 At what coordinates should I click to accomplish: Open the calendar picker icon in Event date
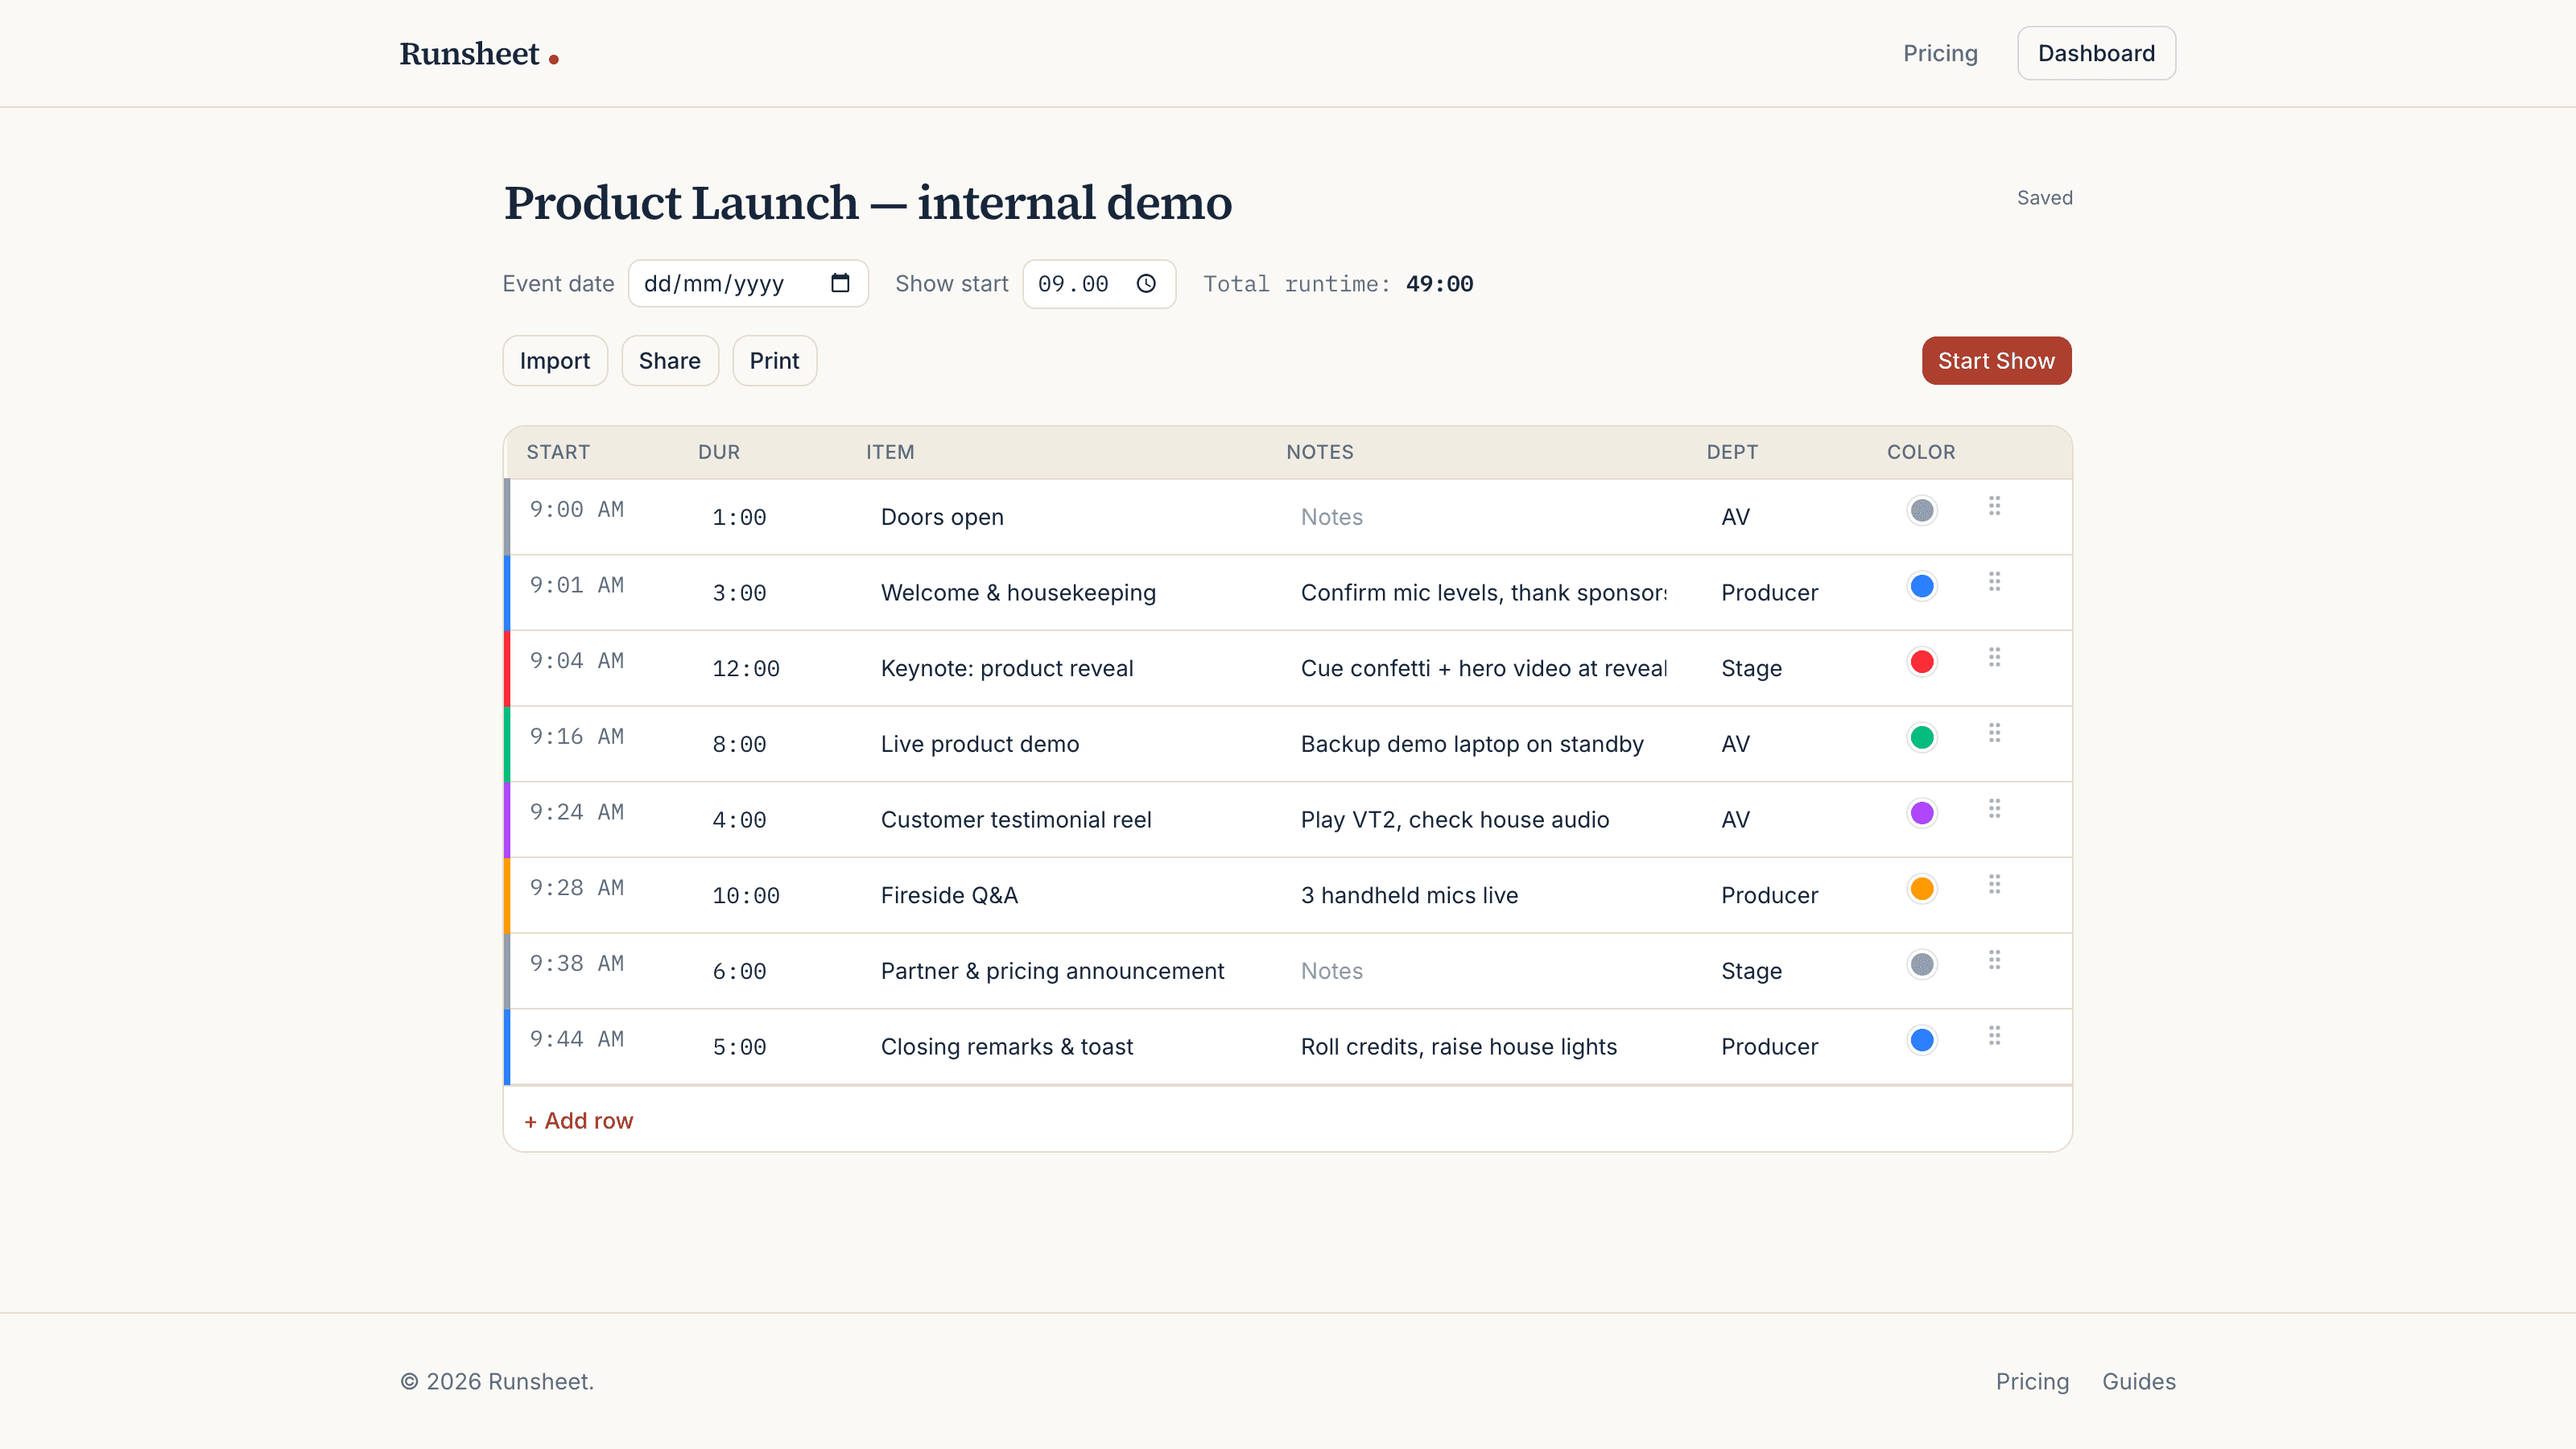click(840, 283)
